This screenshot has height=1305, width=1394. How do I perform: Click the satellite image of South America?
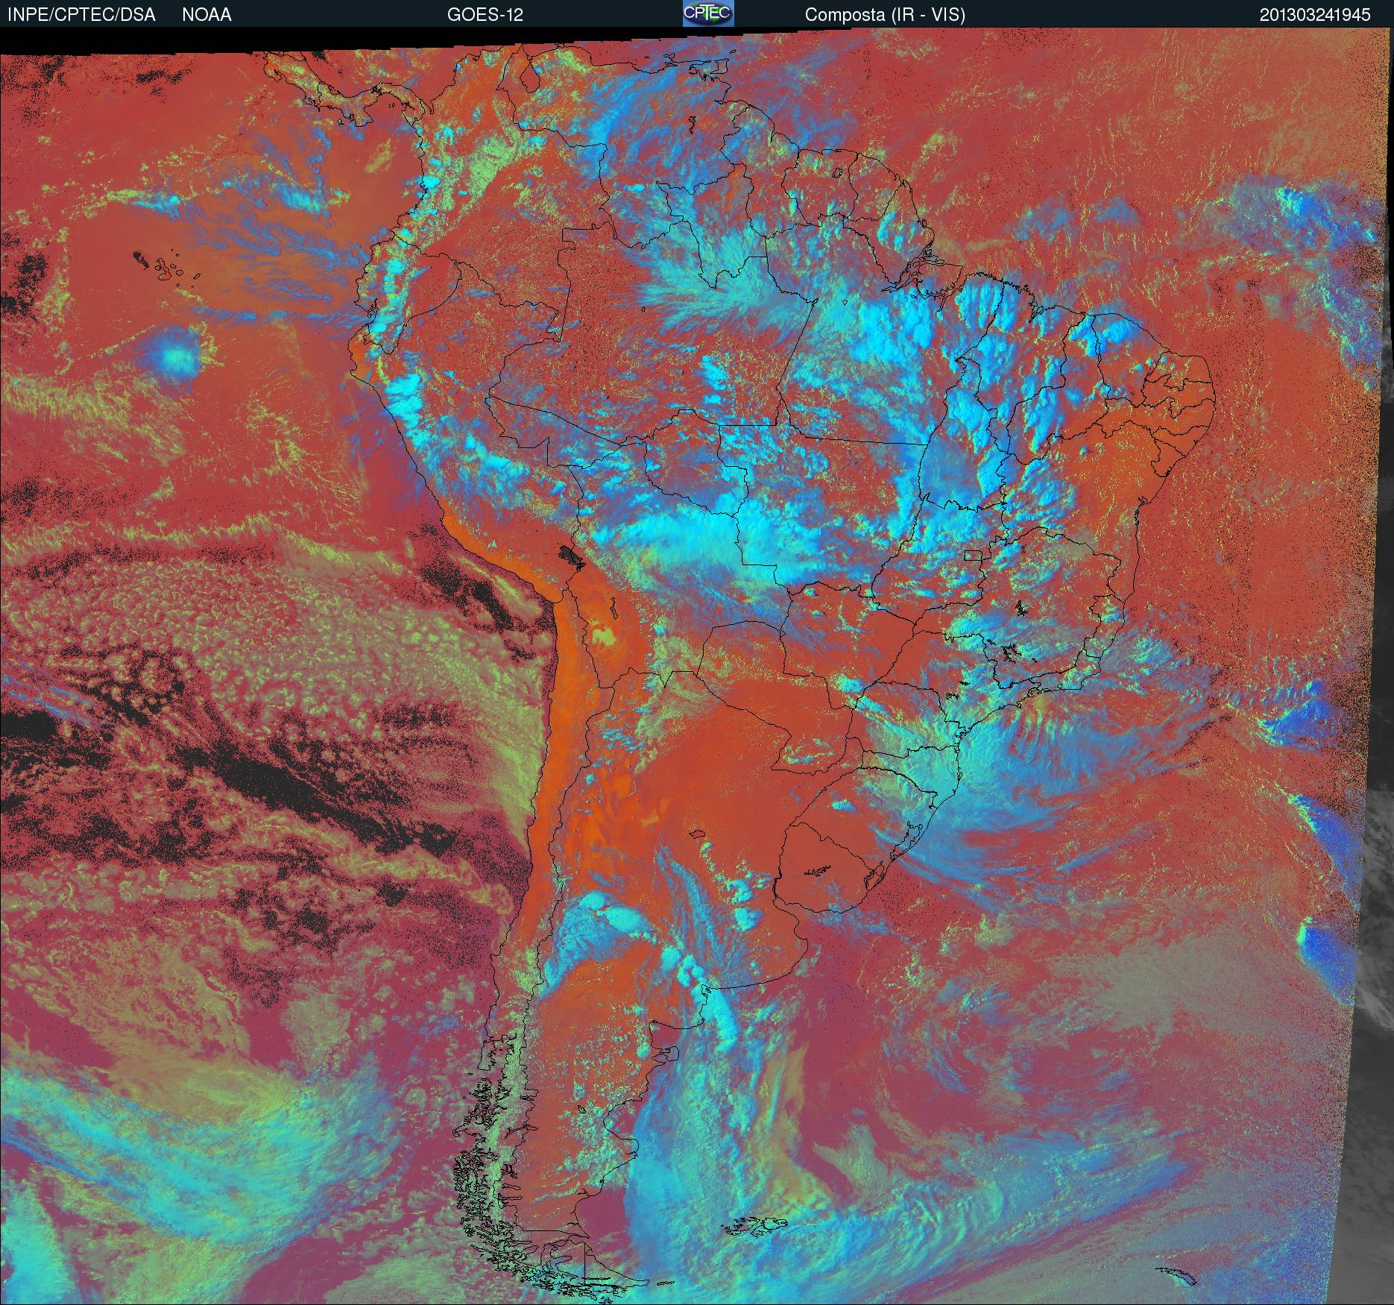tap(697, 667)
